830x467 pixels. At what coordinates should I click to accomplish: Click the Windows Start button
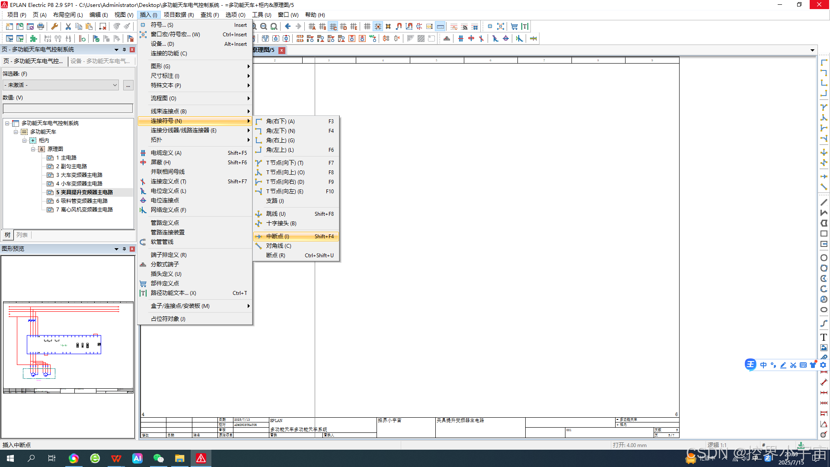[10, 458]
